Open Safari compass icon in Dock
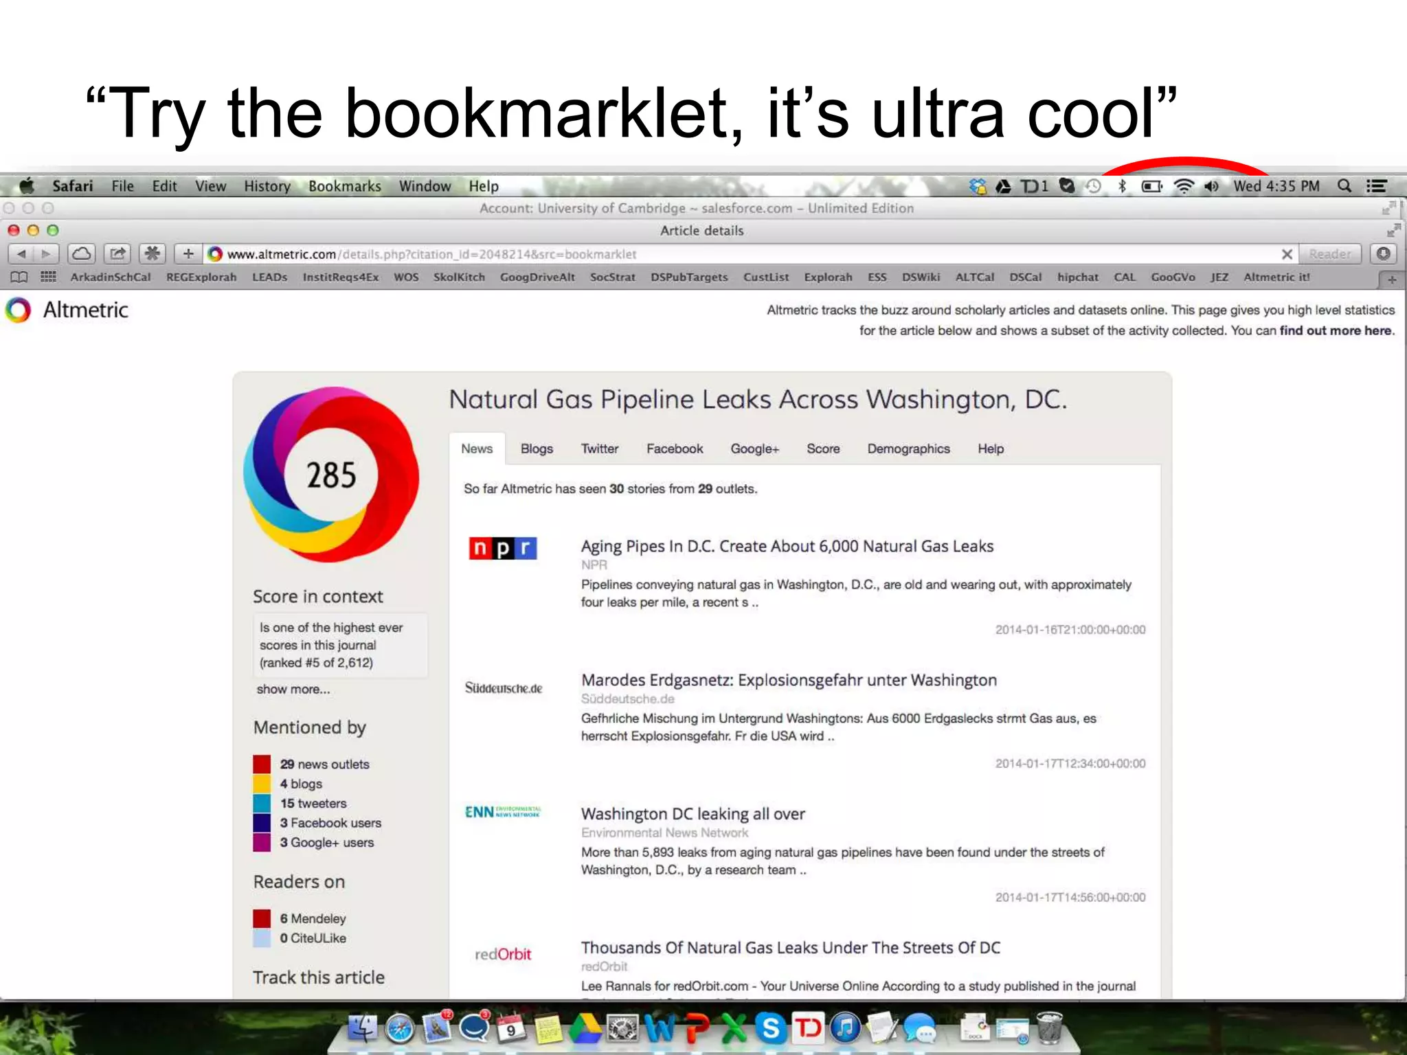This screenshot has width=1407, height=1055. [x=400, y=1028]
